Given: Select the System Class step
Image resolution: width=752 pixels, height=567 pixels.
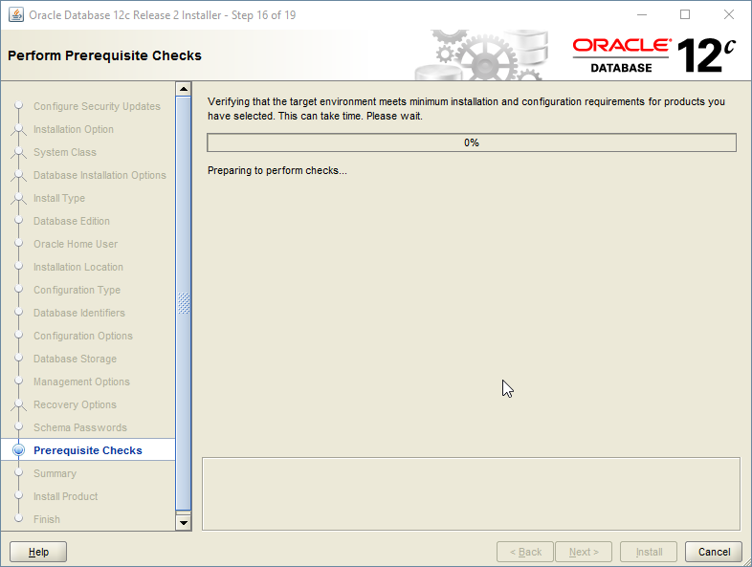Looking at the screenshot, I should (65, 152).
